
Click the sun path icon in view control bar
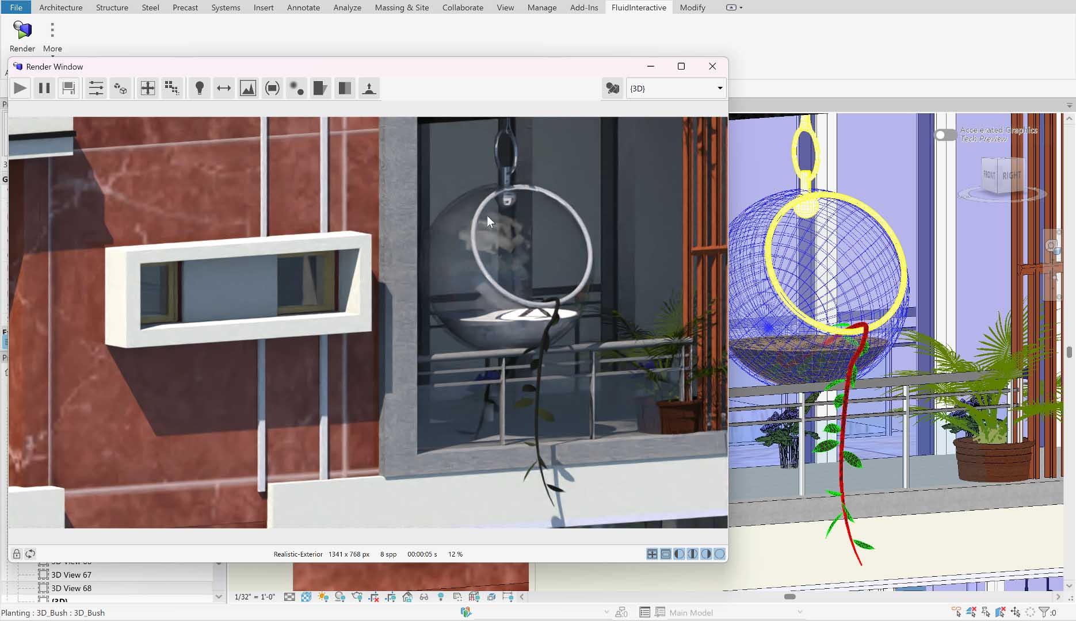[323, 597]
